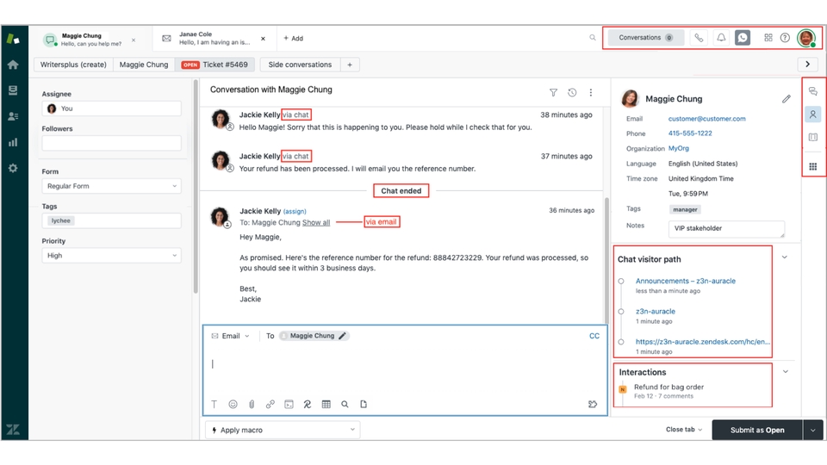
Task: Open the notifications bell icon
Action: pos(721,37)
